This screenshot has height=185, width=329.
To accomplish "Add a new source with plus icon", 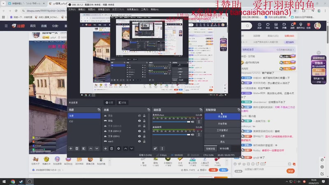I will pos(105,148).
